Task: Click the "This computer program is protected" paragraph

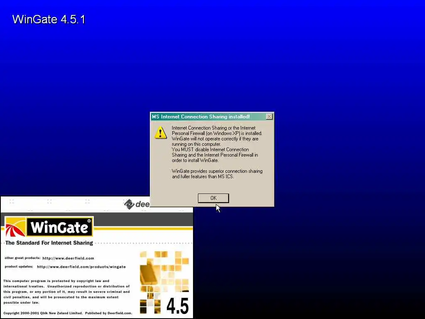Action: [67, 292]
